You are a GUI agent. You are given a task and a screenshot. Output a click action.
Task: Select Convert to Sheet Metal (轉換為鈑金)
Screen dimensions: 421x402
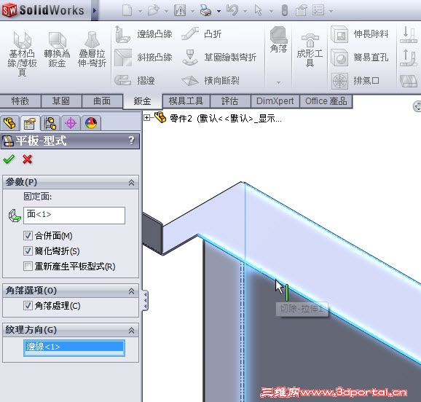57,50
